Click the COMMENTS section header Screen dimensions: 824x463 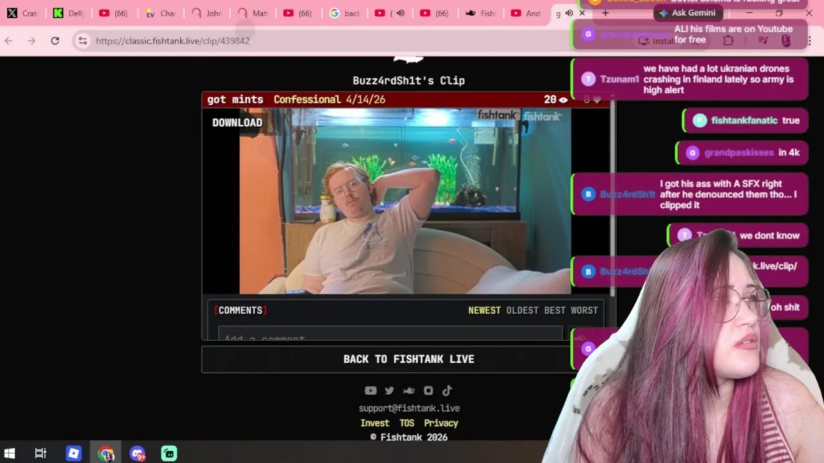[240, 311]
